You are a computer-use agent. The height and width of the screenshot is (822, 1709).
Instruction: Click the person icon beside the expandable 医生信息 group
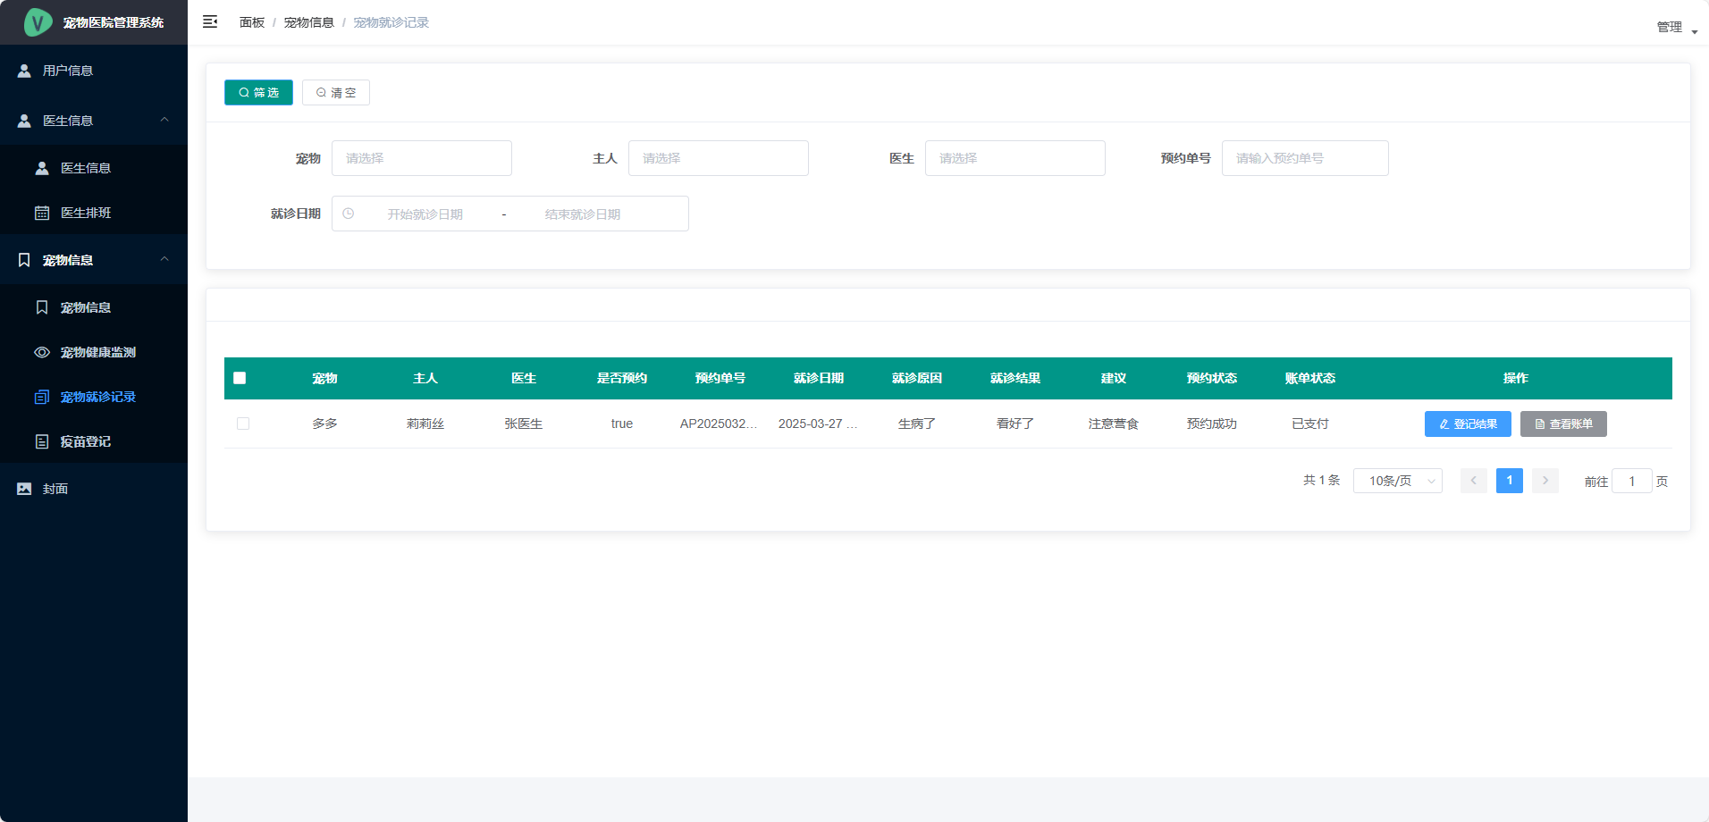click(x=24, y=121)
